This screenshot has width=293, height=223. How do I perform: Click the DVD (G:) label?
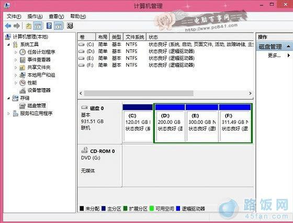91,158
